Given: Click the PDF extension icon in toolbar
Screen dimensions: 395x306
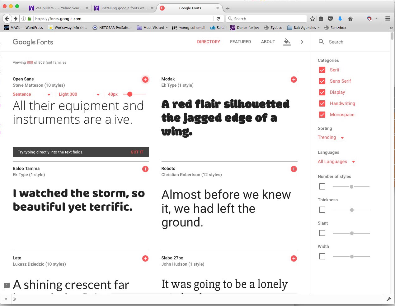Looking at the screenshot, I should click(x=370, y=19).
